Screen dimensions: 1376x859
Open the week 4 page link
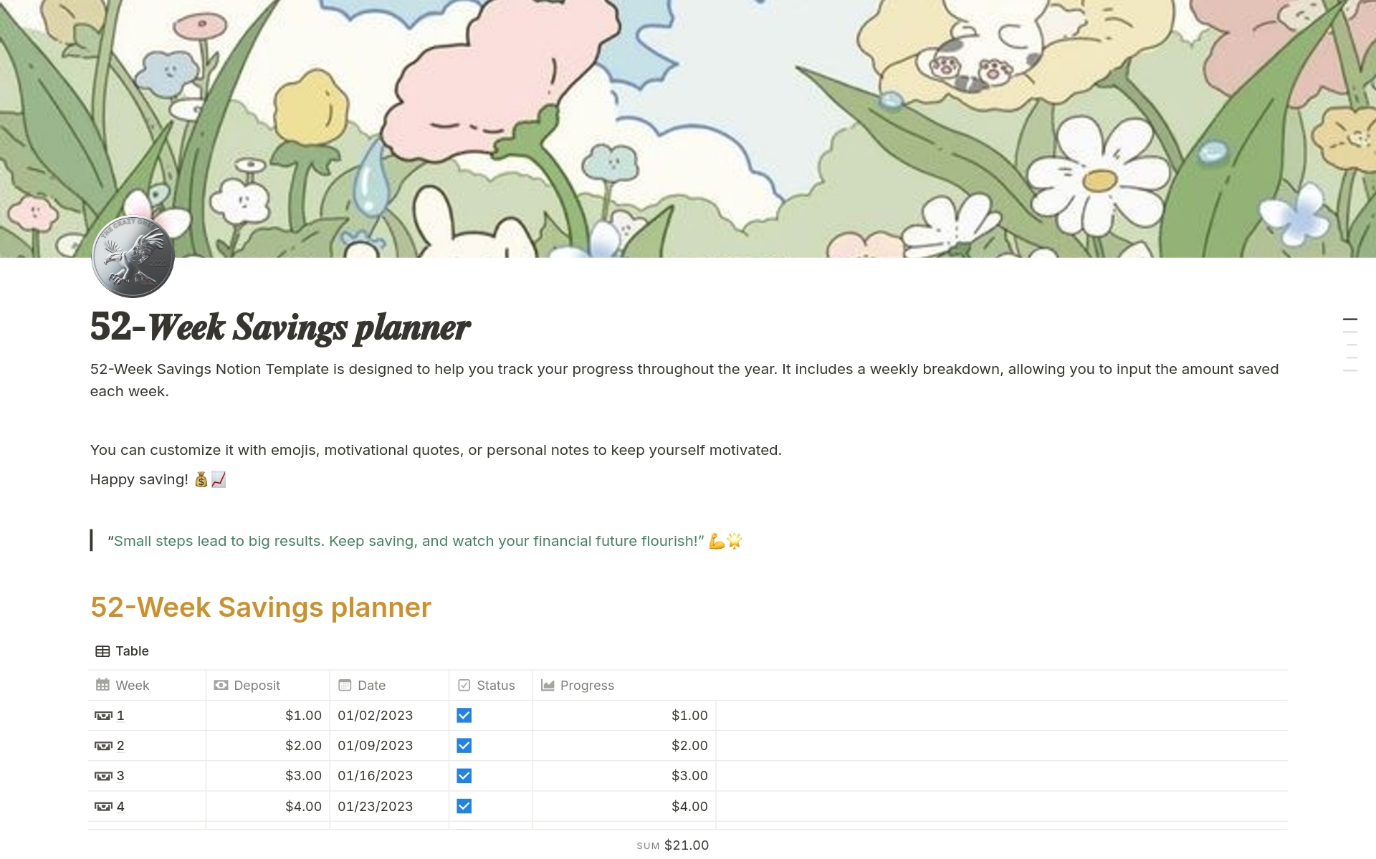tap(120, 807)
